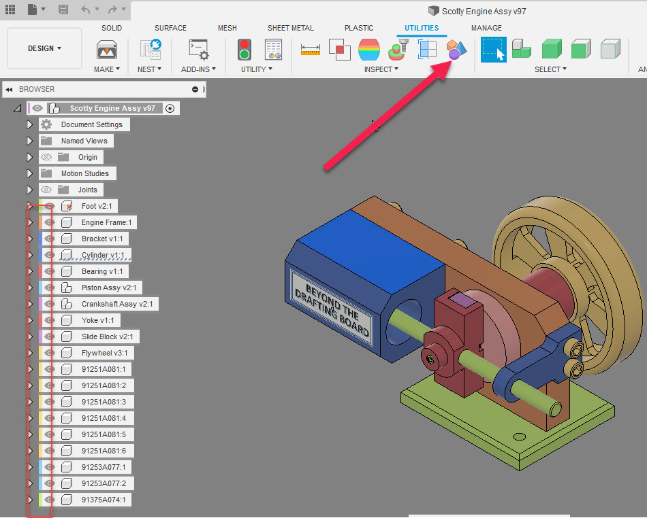Screen dimensions: 647x518
Task: Expand the Named Views folder
Action: (29, 141)
